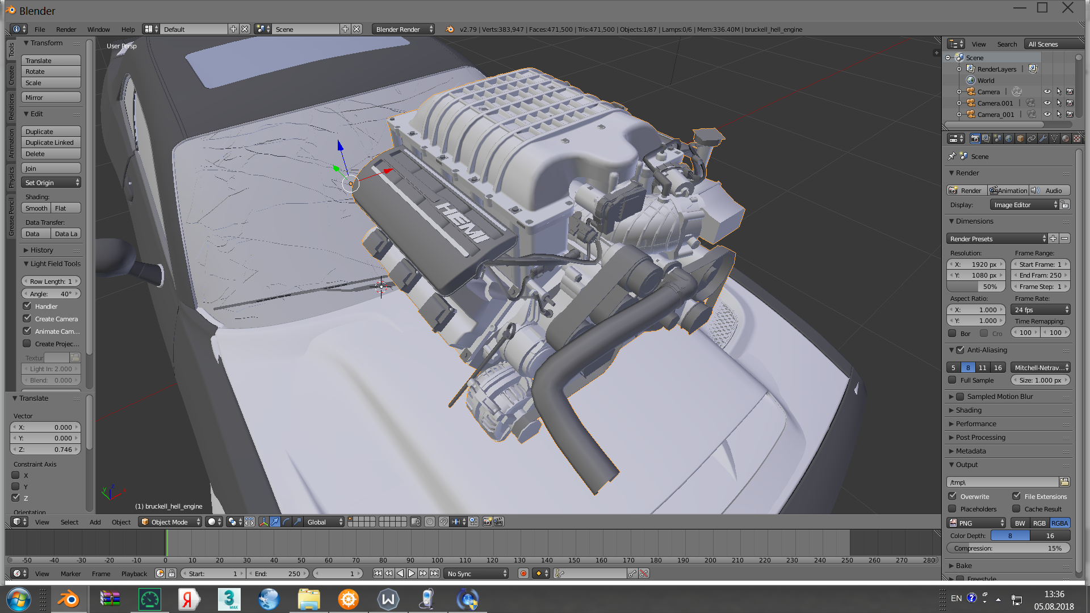1090x613 pixels.
Task: Open the Window menu
Action: pos(98,29)
